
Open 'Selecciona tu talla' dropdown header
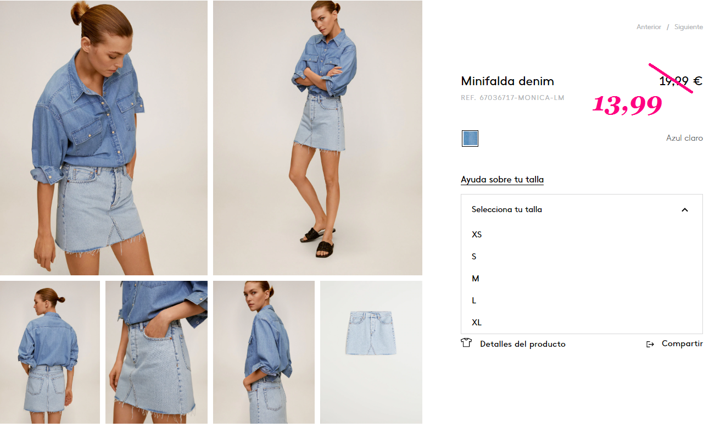pyautogui.click(x=582, y=209)
